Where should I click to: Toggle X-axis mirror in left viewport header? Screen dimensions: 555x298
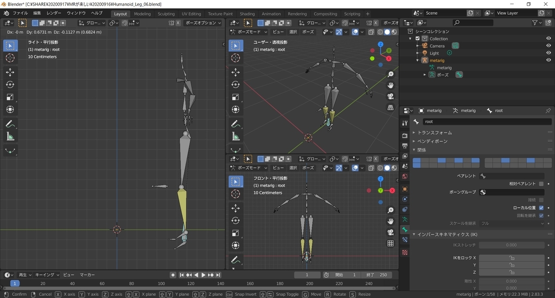178,23
